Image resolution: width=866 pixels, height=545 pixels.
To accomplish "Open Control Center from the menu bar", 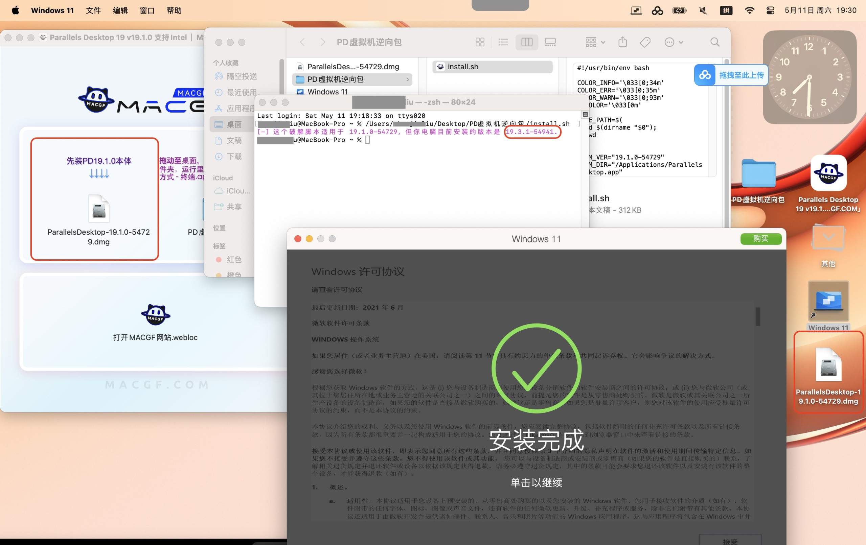I will (770, 10).
